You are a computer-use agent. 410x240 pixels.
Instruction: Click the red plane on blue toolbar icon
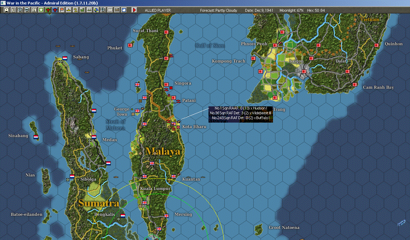pos(55,10)
